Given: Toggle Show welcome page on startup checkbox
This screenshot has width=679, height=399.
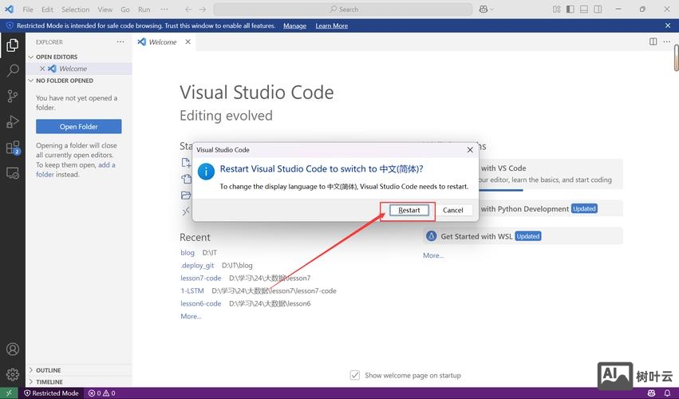Looking at the screenshot, I should click(355, 375).
